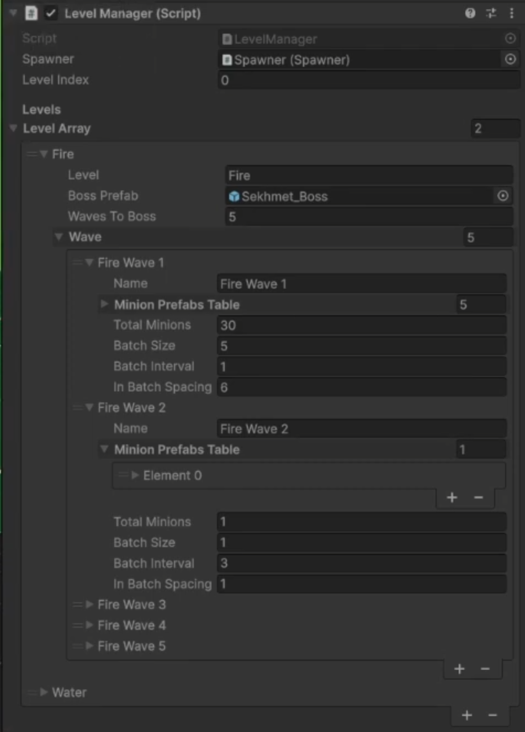
Task: Click Batch Size field in Fire Wave 2
Action: [362, 543]
